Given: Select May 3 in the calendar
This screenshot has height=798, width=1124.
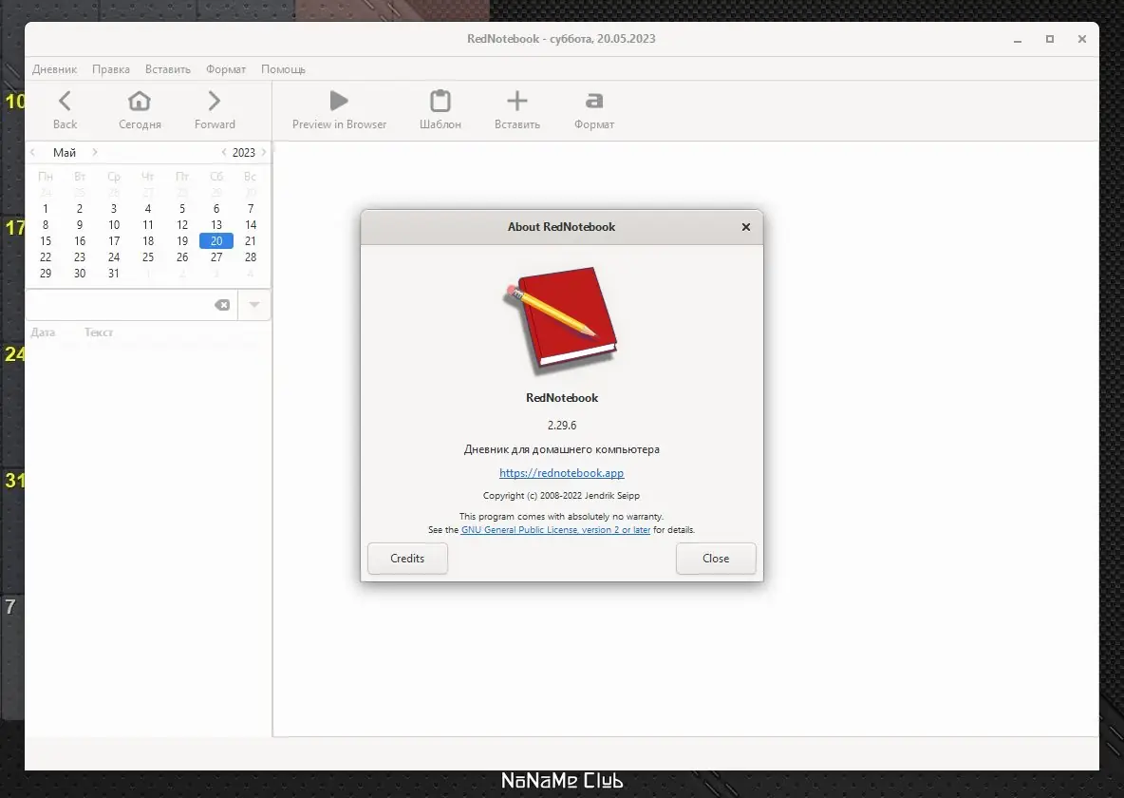Looking at the screenshot, I should click(x=113, y=209).
